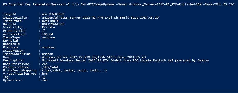Click the ImageOwnerAlias value amazon
The height and width of the screenshot is (93, 238).
point(47,54)
